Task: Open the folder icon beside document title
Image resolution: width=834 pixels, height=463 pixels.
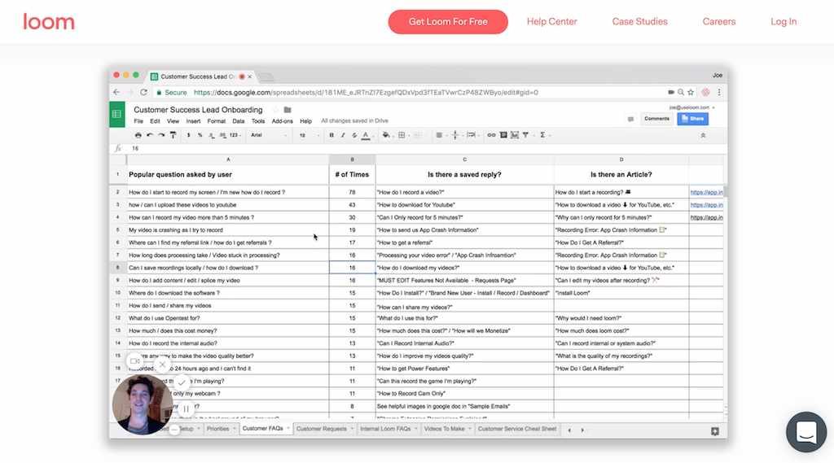Action: (x=288, y=110)
